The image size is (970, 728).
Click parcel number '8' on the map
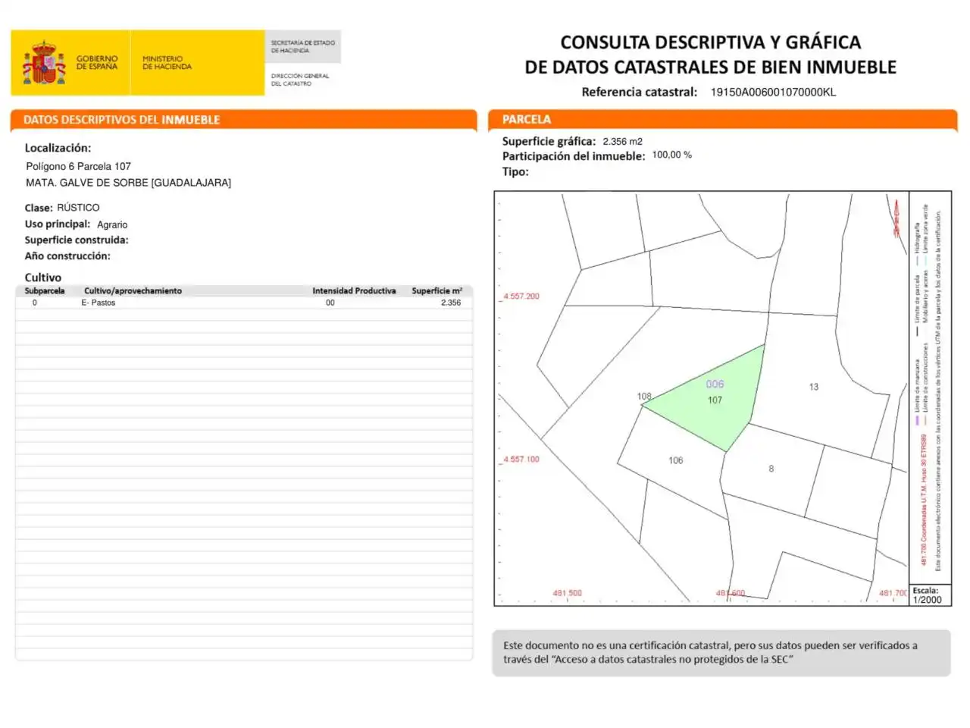(x=771, y=469)
